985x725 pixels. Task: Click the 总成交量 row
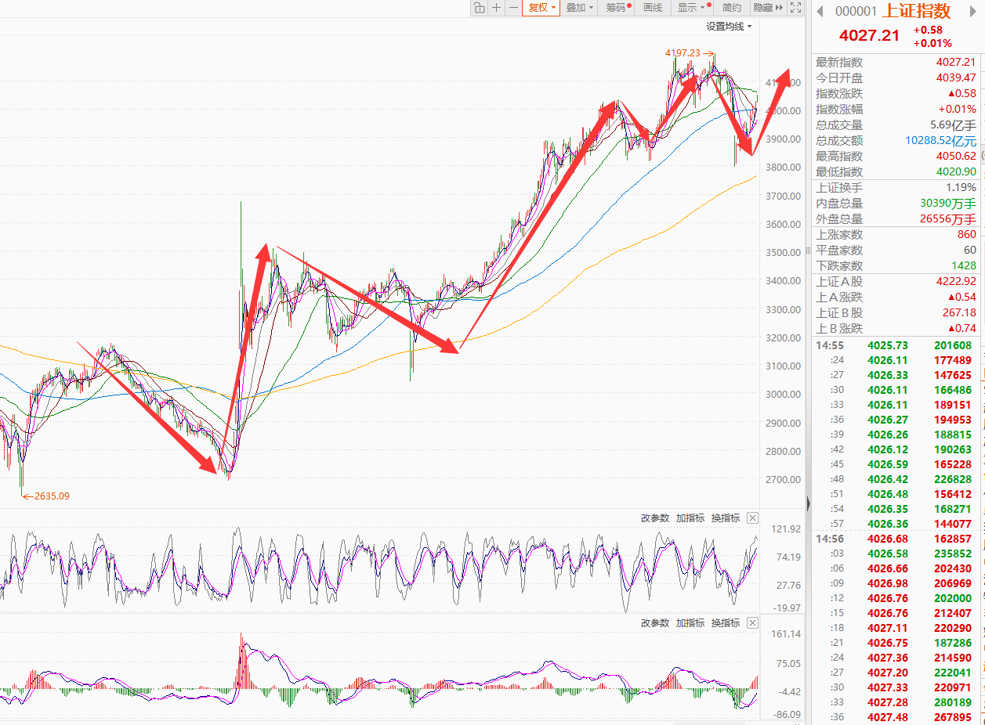[x=896, y=124]
